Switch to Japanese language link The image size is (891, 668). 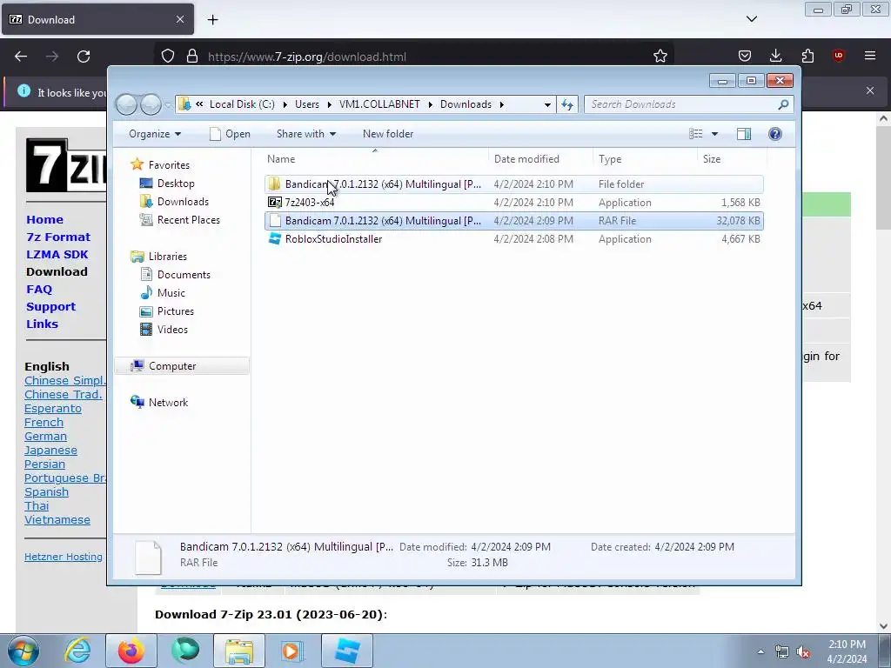(x=50, y=451)
